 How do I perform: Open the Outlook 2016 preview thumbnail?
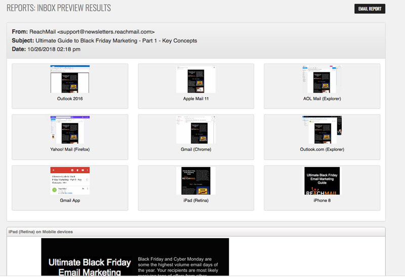click(x=70, y=79)
